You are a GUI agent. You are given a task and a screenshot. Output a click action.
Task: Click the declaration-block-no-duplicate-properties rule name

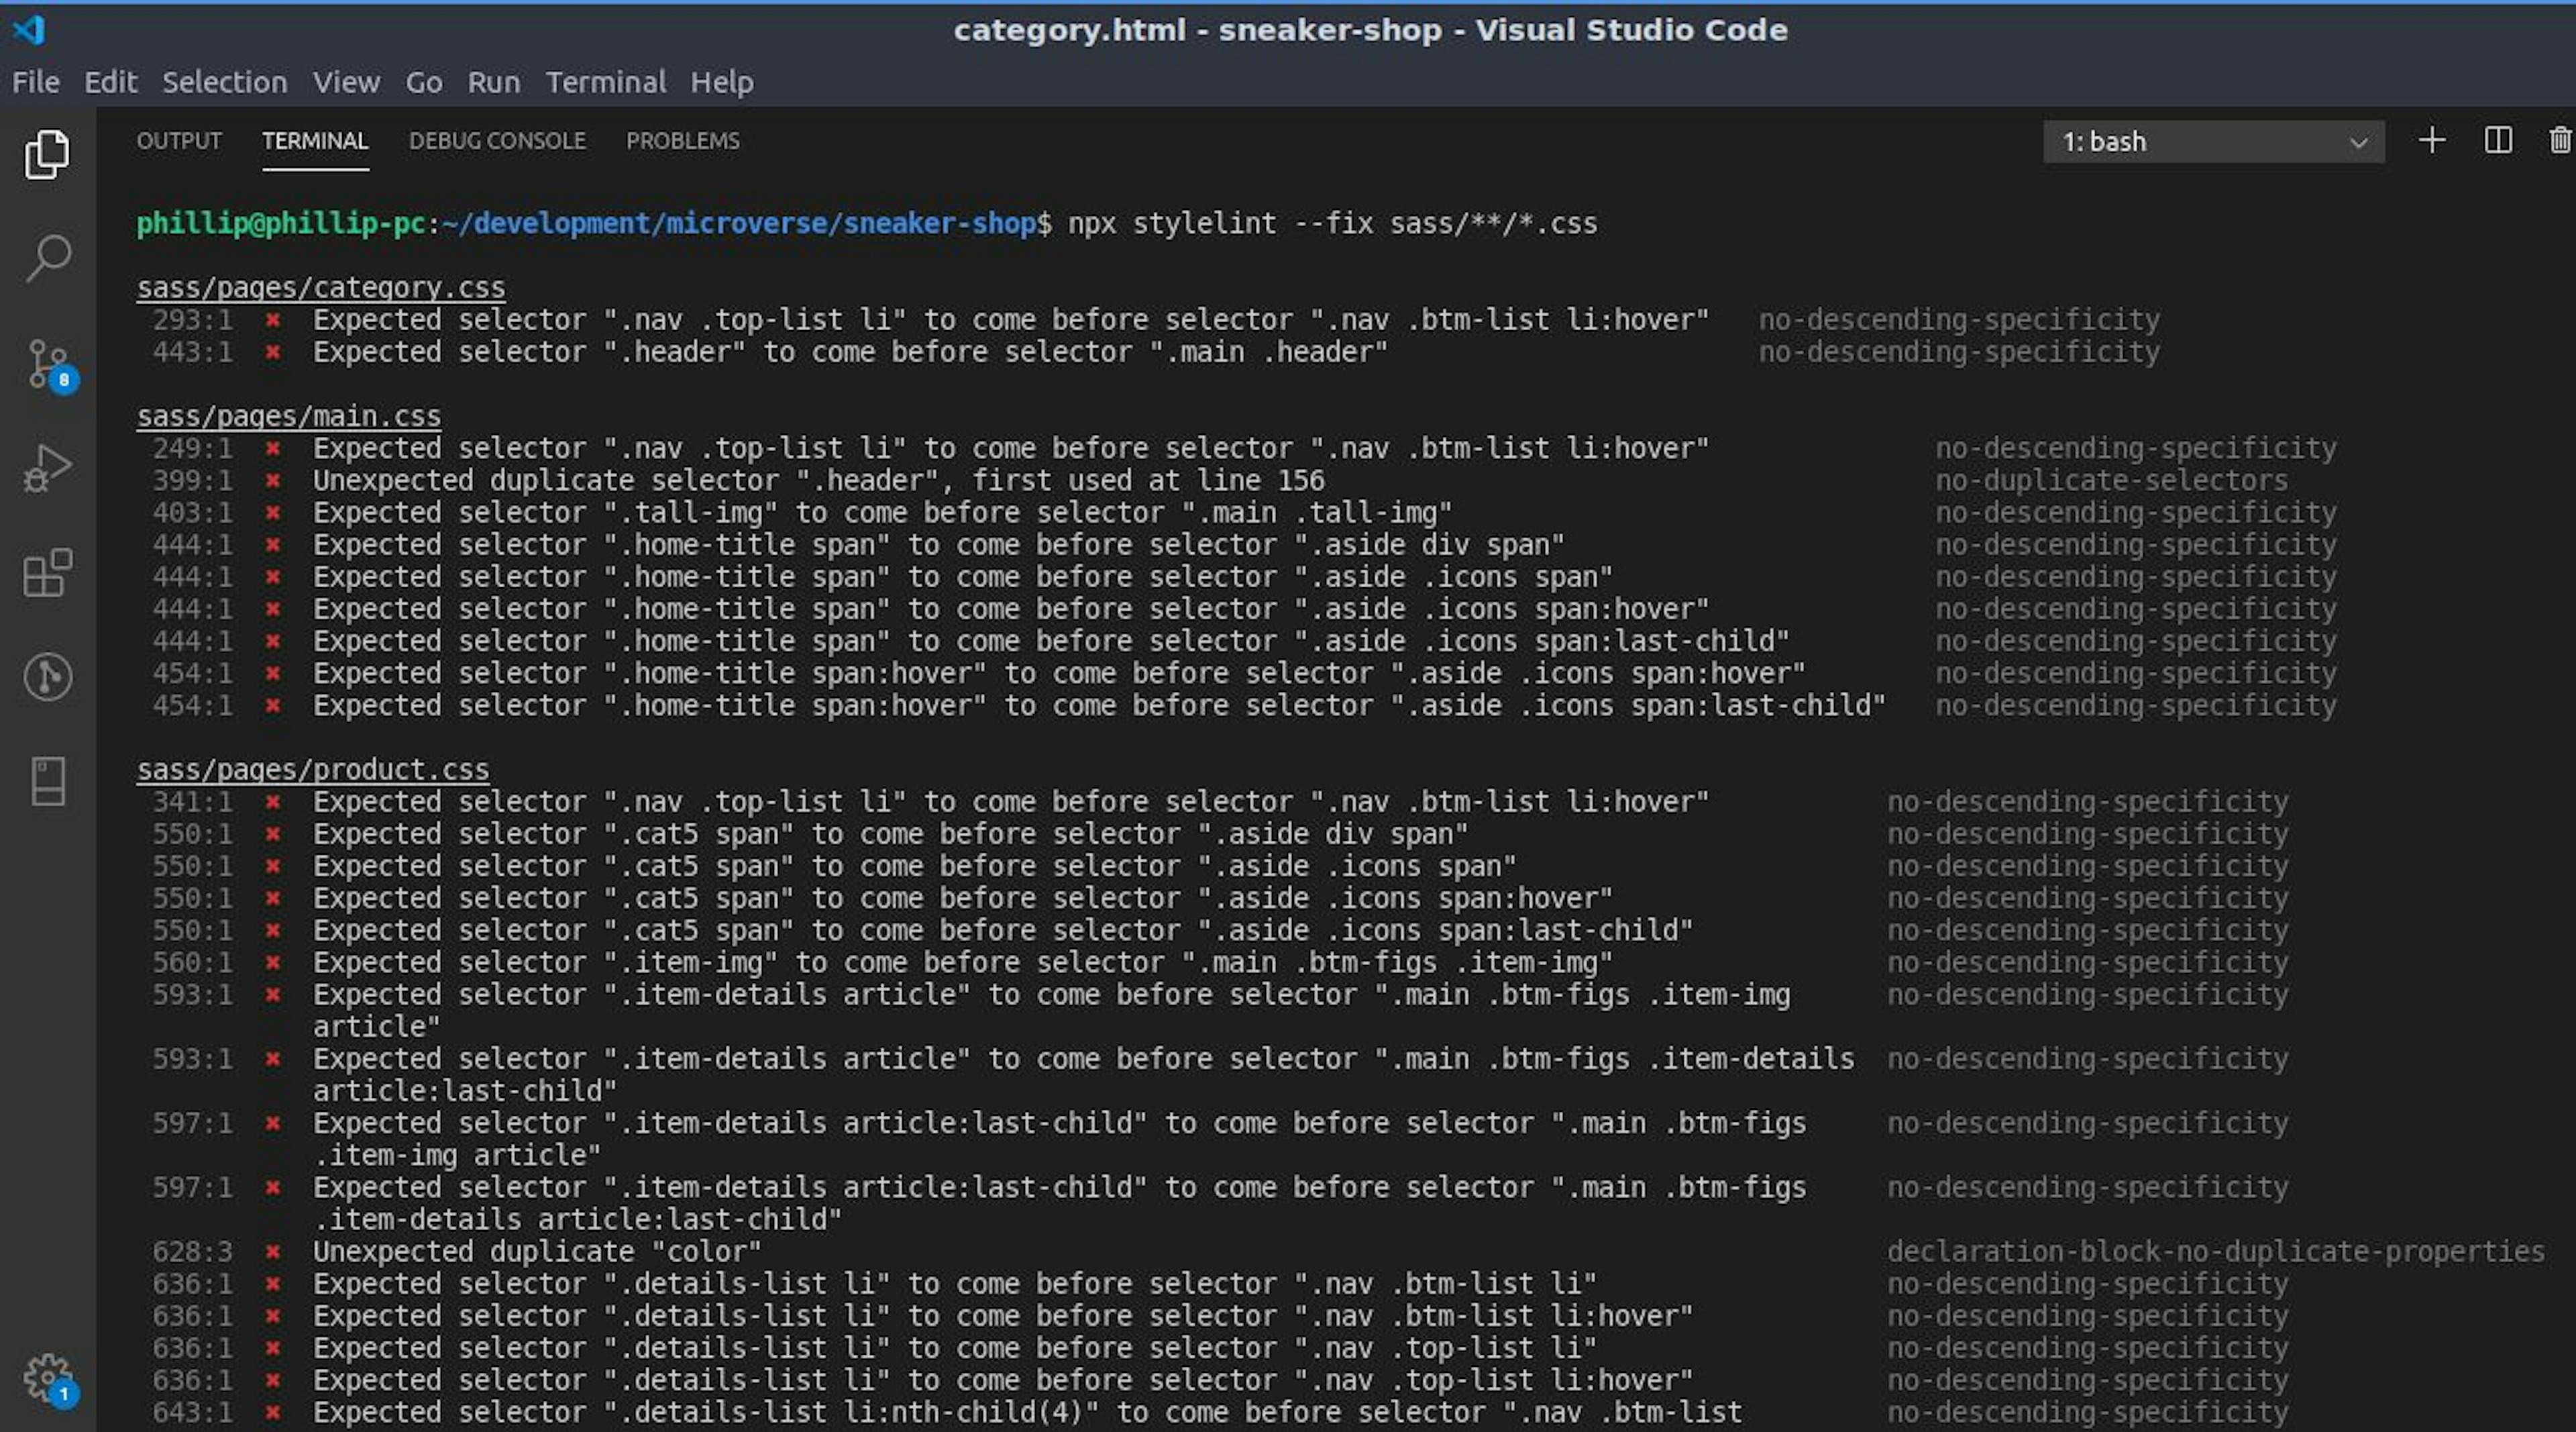click(x=2216, y=1252)
